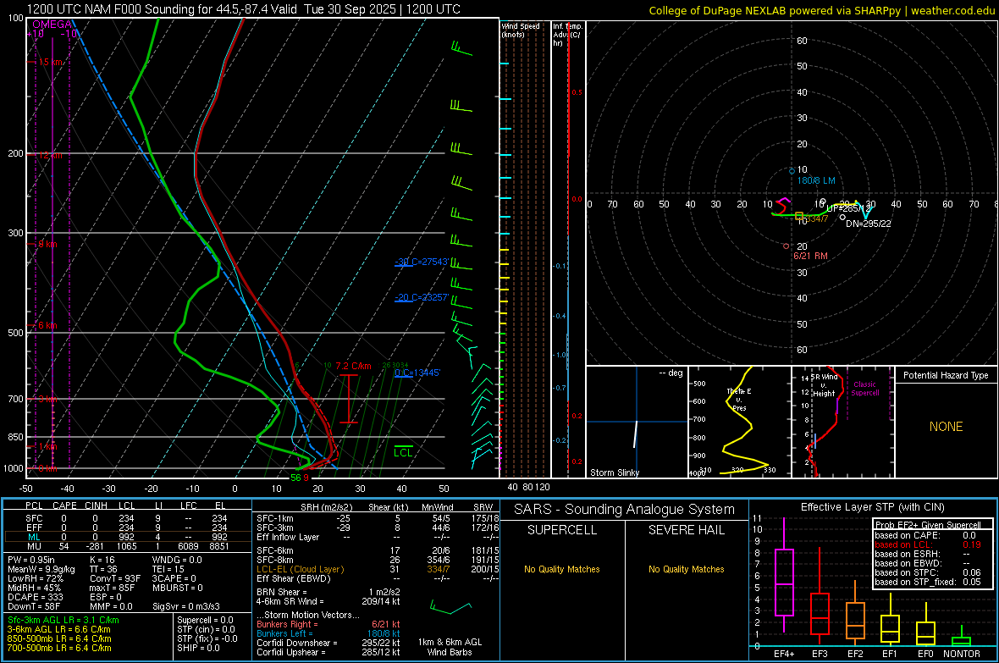Select the 9 km height marker
The width and height of the screenshot is (999, 663).
[47, 244]
